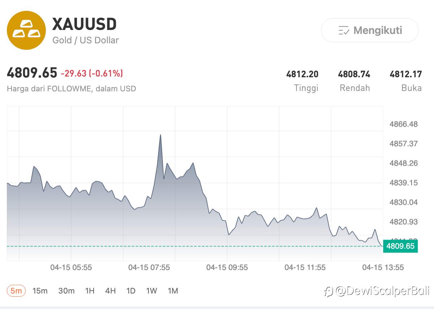Choose the 1W chart interval
The width and height of the screenshot is (434, 309).
coord(152,291)
